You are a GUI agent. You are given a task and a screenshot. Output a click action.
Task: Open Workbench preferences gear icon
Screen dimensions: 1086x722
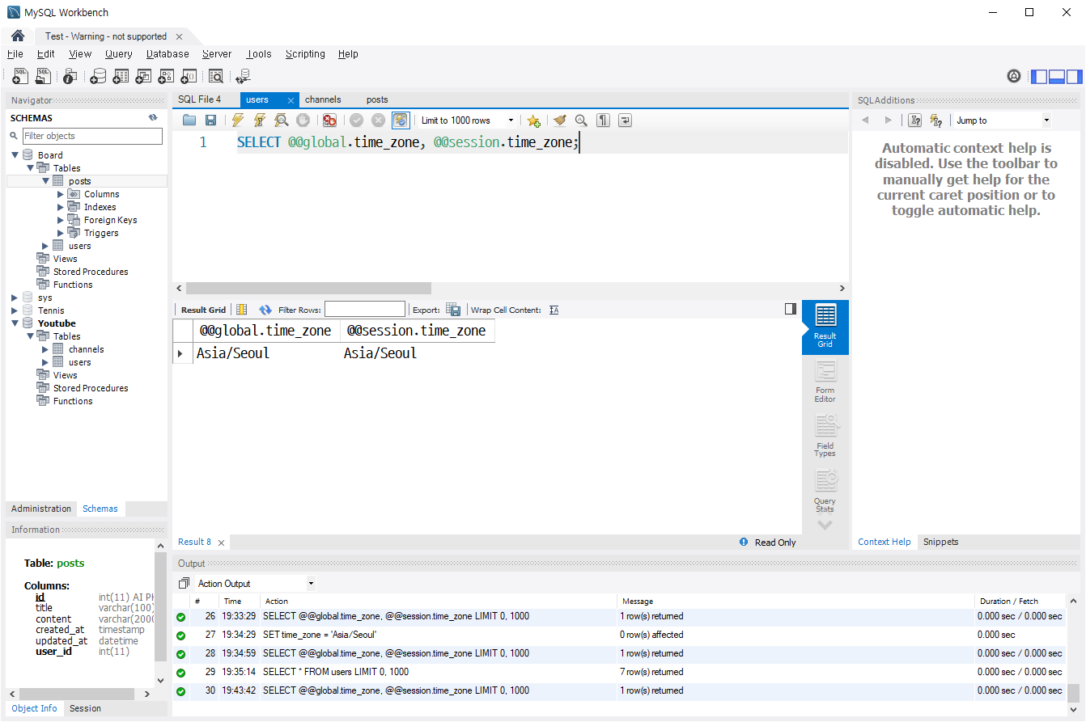[x=1014, y=76]
